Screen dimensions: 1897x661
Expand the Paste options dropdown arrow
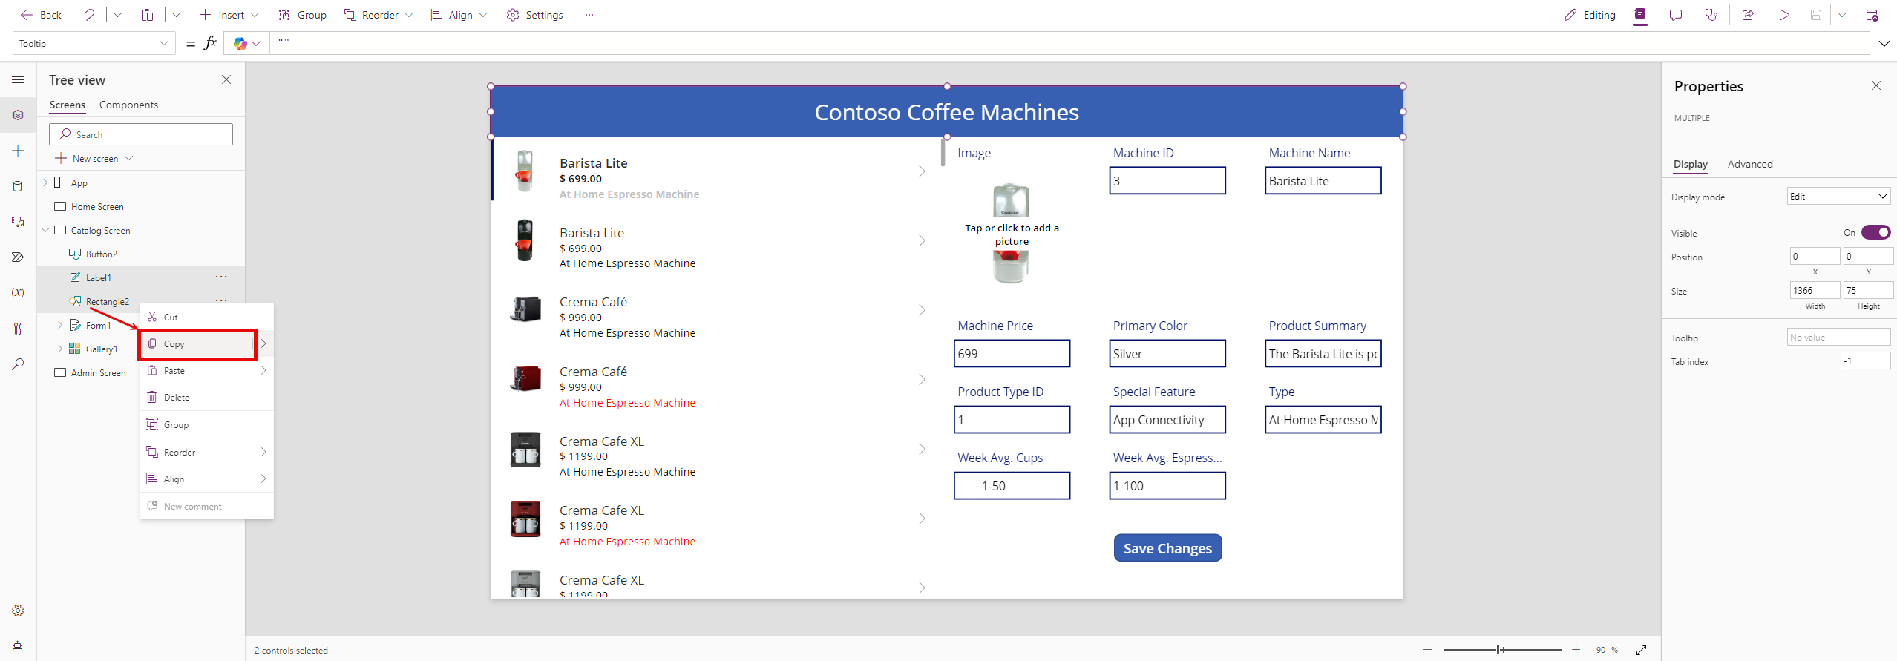[176, 15]
